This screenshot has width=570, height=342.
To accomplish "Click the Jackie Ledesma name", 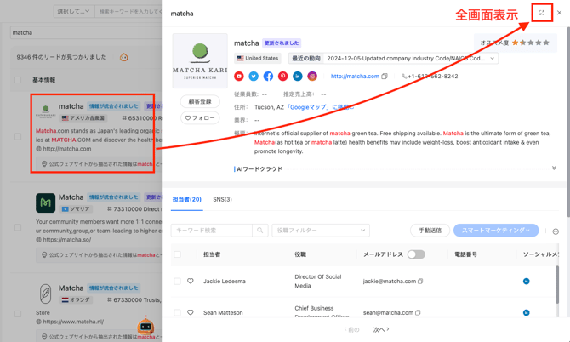I will pyautogui.click(x=225, y=281).
